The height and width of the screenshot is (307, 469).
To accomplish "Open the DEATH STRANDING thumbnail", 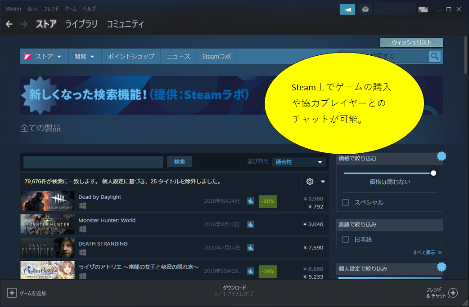I will tap(48, 248).
